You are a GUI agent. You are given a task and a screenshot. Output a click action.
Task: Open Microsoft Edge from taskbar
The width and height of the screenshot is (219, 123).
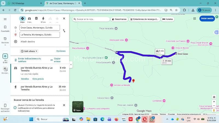tap(102, 119)
